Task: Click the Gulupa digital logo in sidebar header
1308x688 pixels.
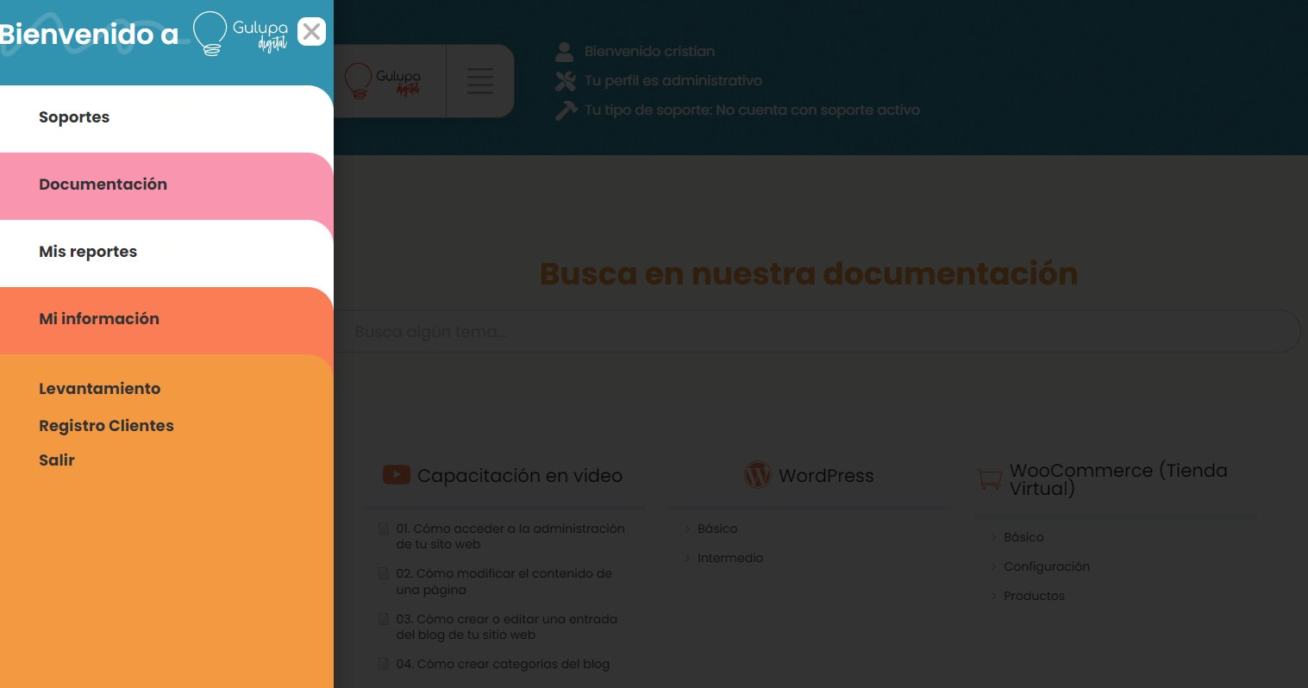Action: click(240, 34)
